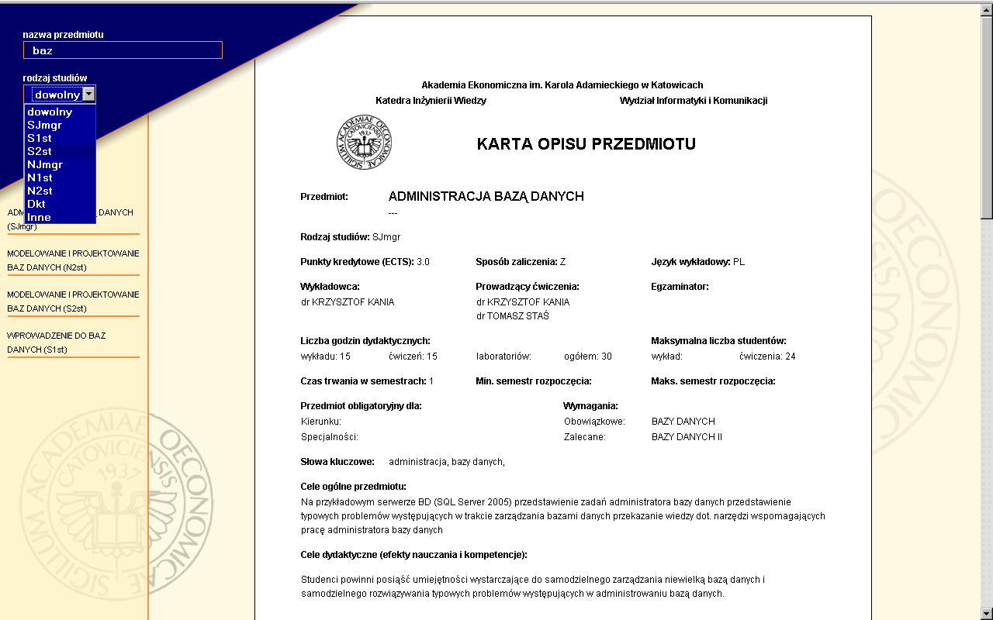Choose 'Inne' in the dropdown list
This screenshot has height=620, width=993.
tap(61, 217)
